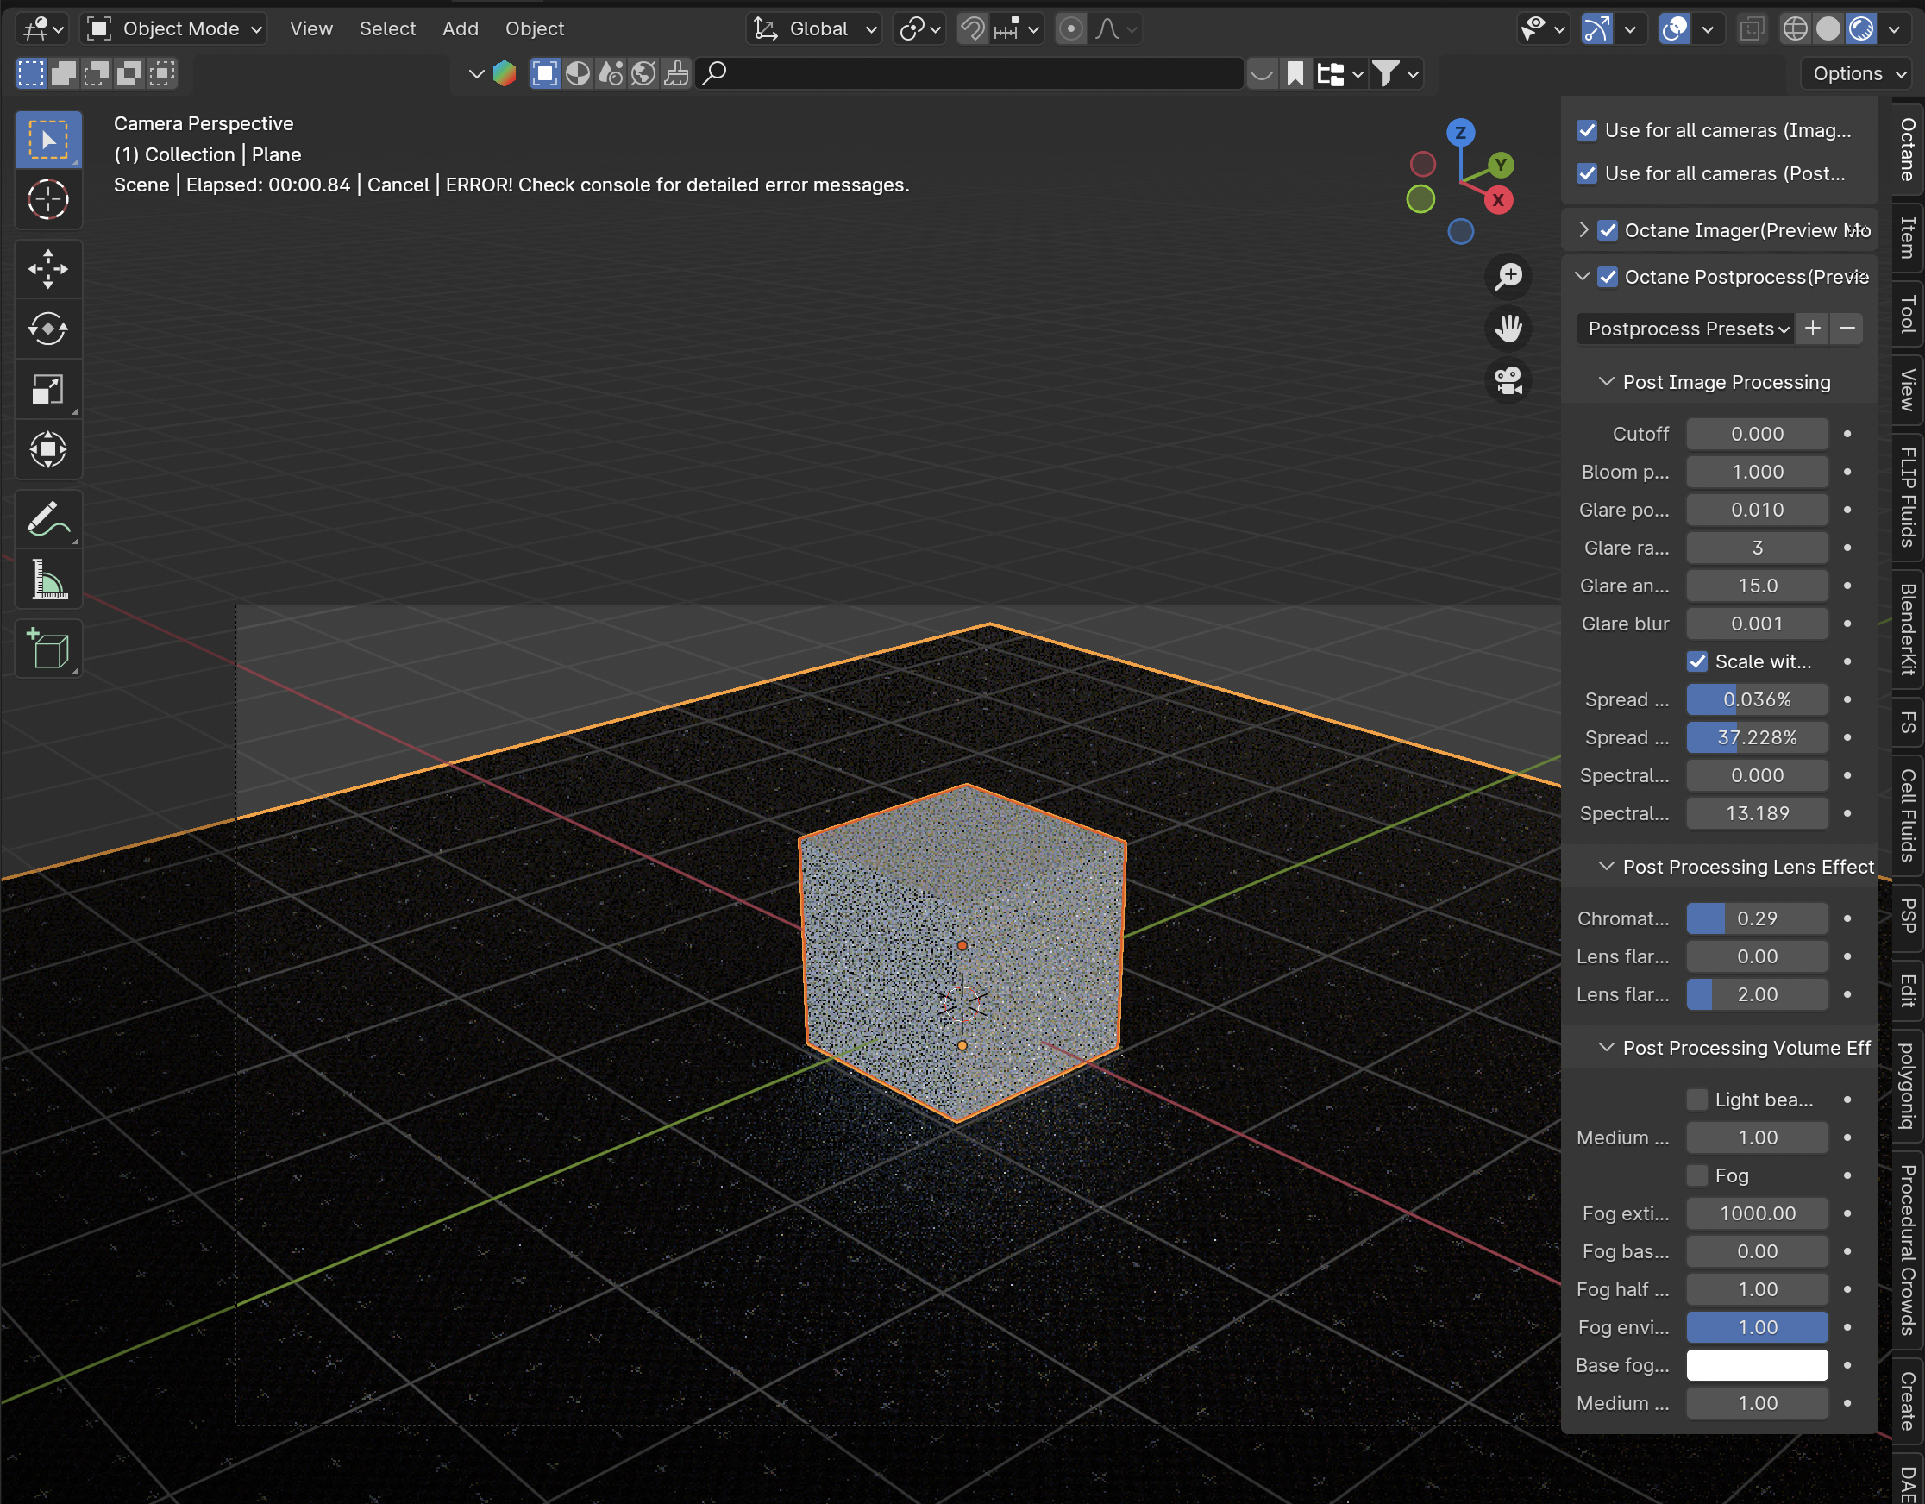Click the viewport zoom magnifier icon
1925x1504 pixels.
(x=1508, y=276)
